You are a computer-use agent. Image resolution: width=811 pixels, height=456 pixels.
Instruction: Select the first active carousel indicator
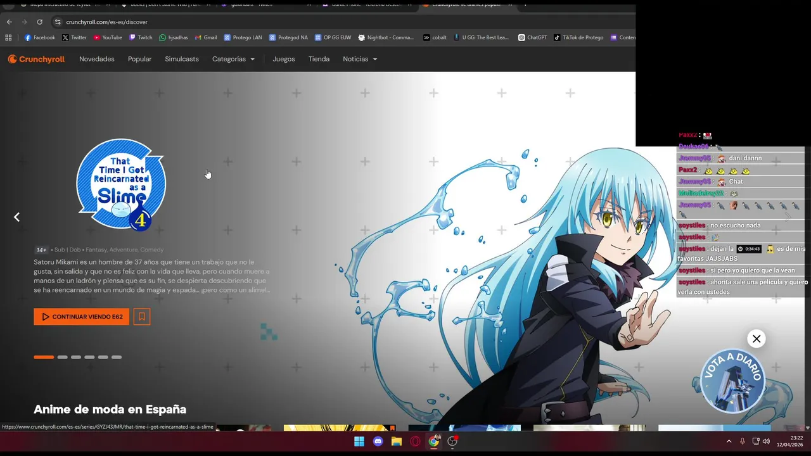[44, 357]
